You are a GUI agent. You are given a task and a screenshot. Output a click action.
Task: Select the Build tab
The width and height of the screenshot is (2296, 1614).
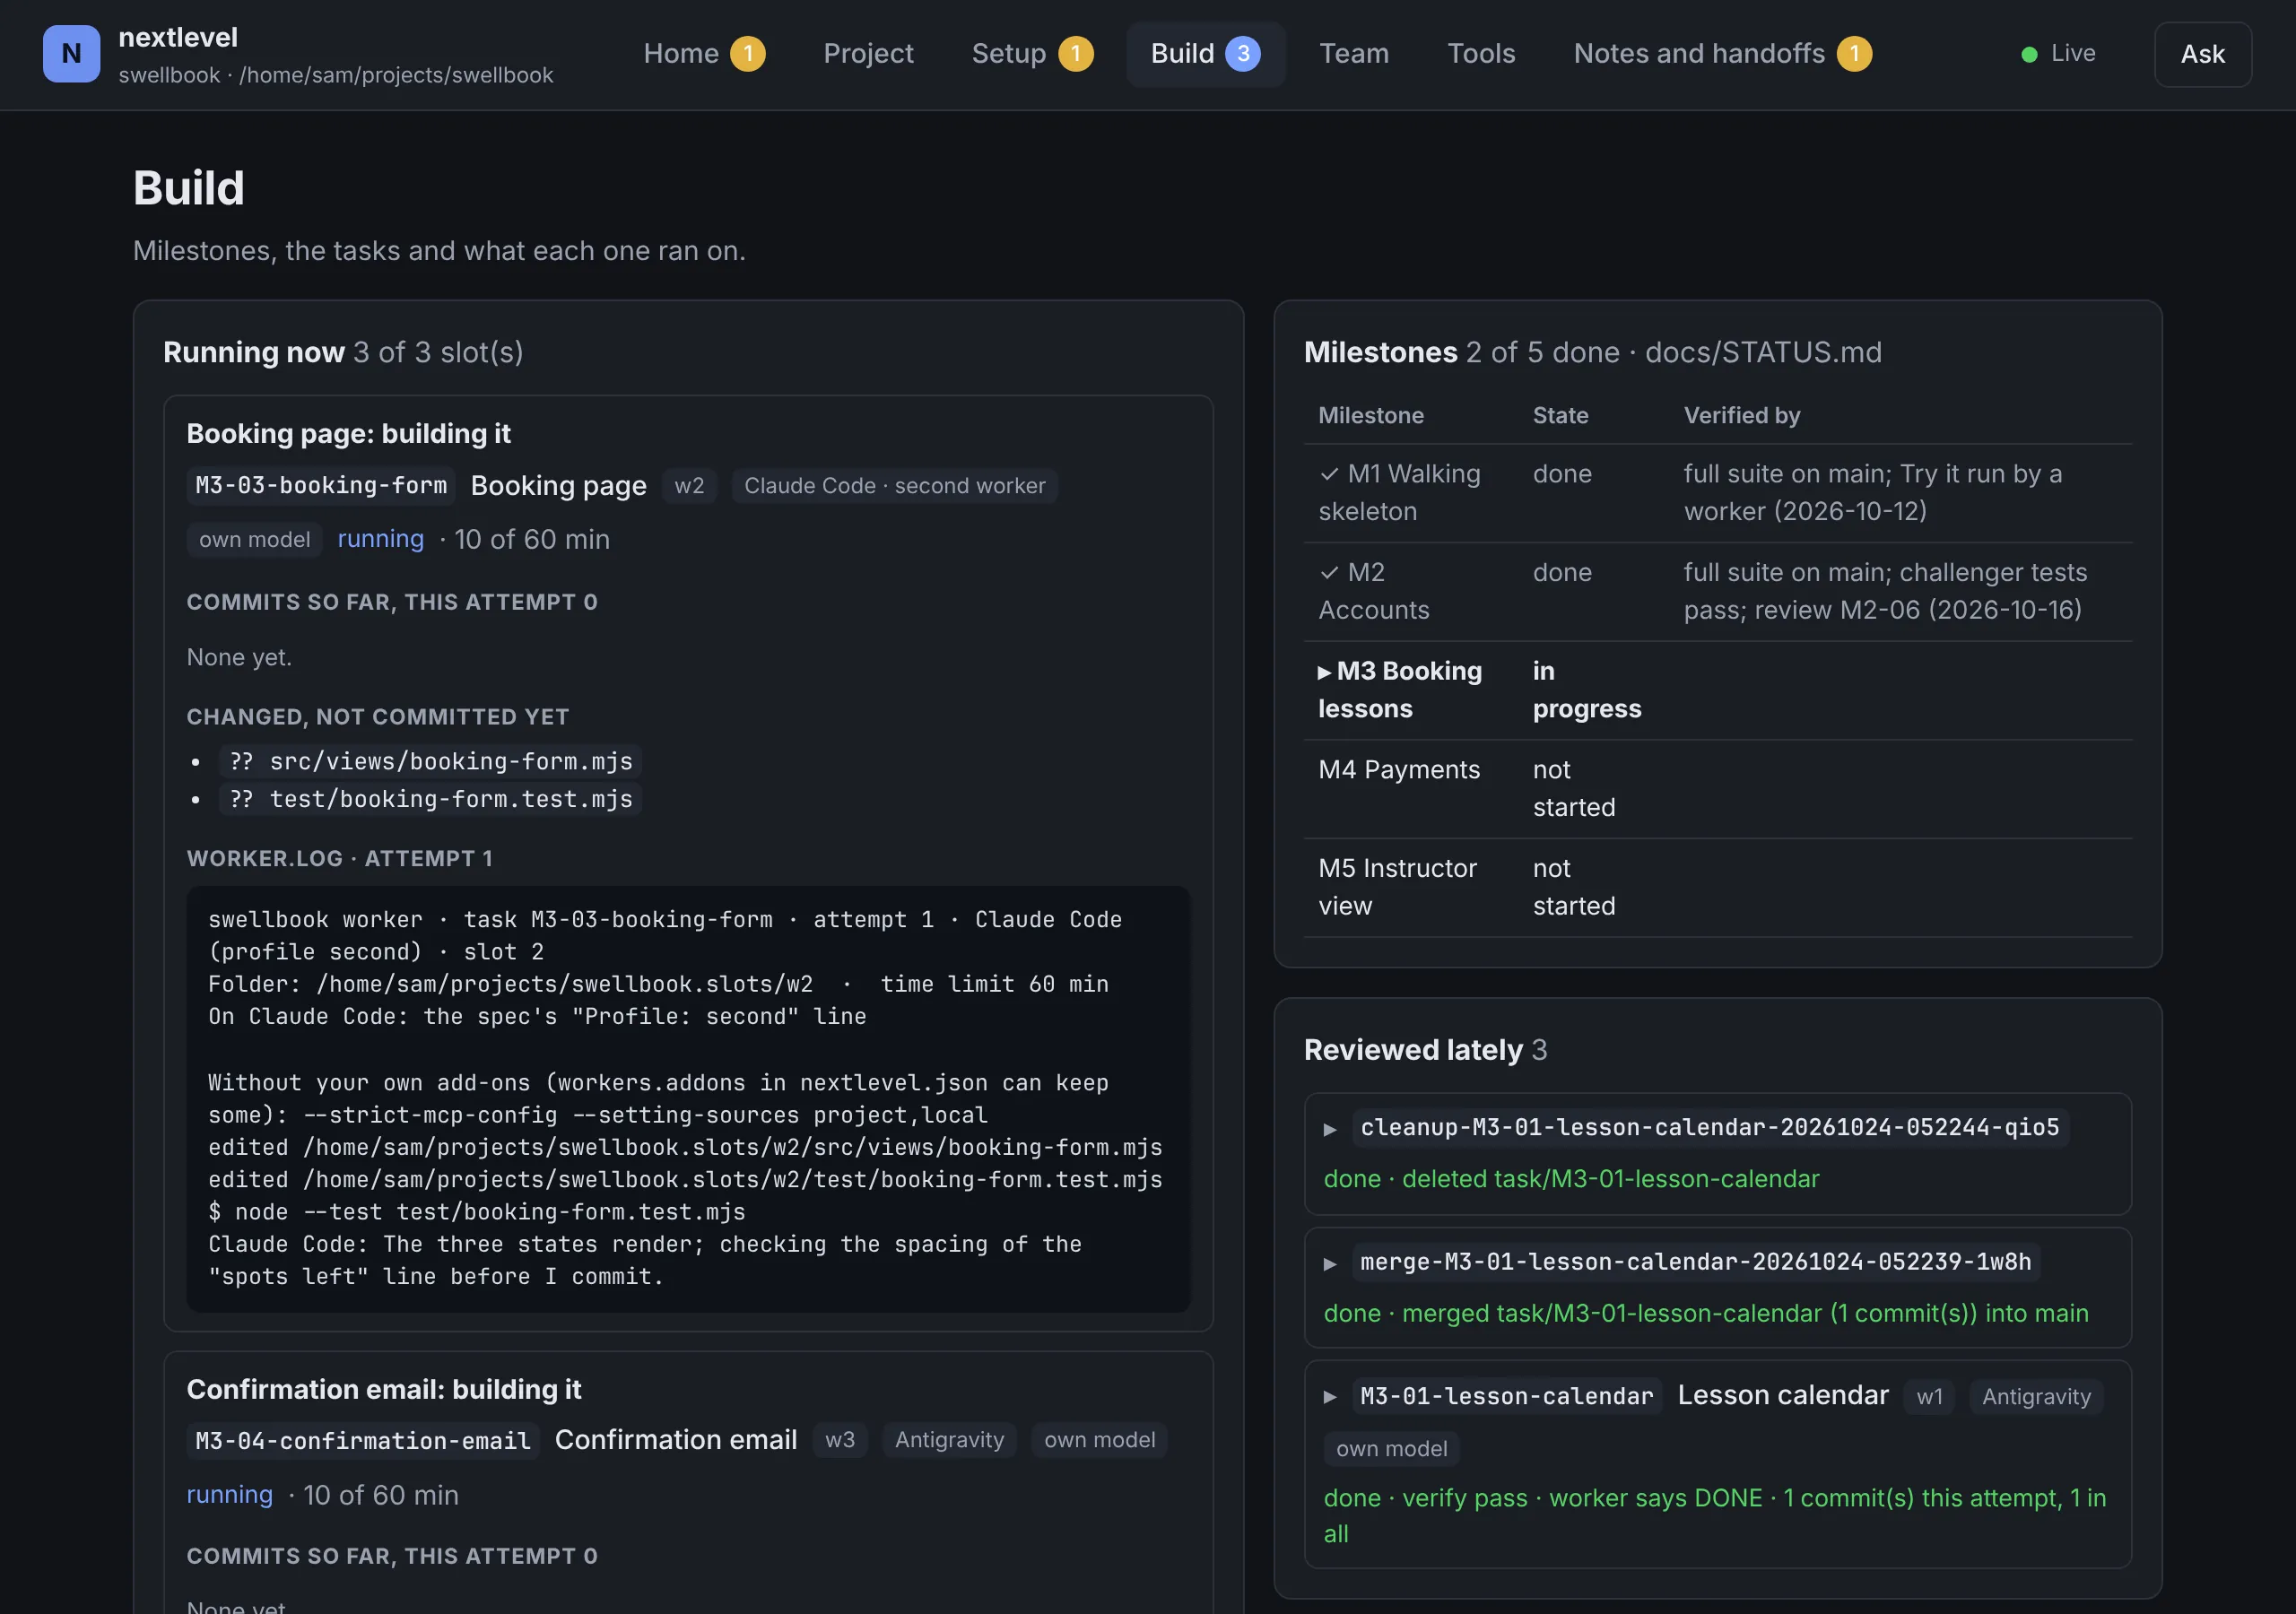(x=1205, y=54)
